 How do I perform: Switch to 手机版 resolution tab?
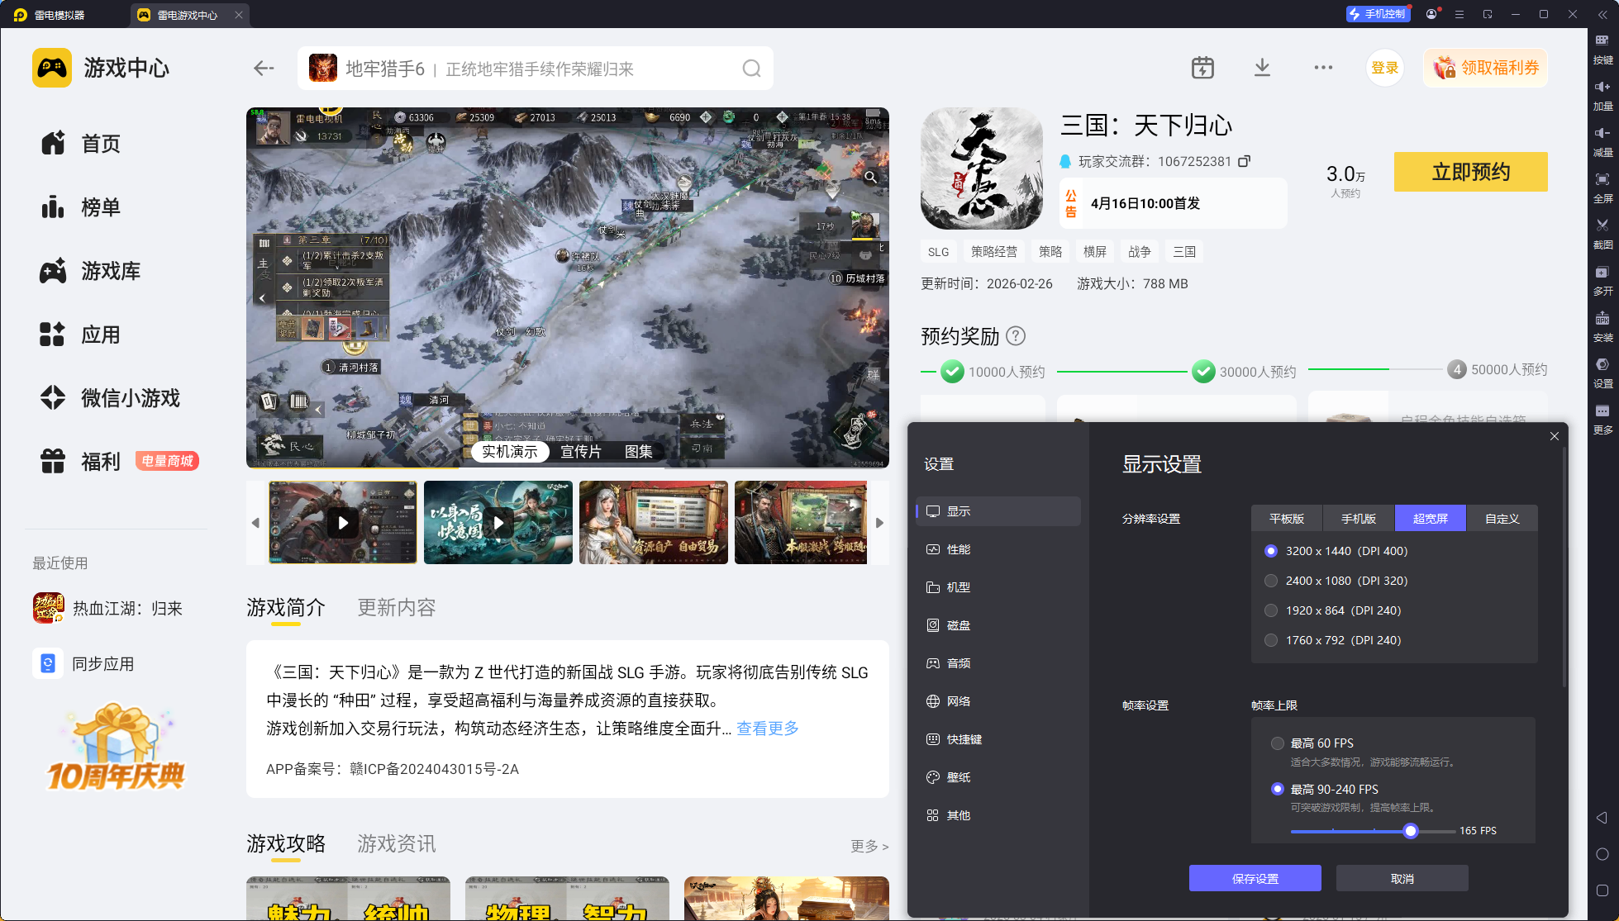(1358, 519)
